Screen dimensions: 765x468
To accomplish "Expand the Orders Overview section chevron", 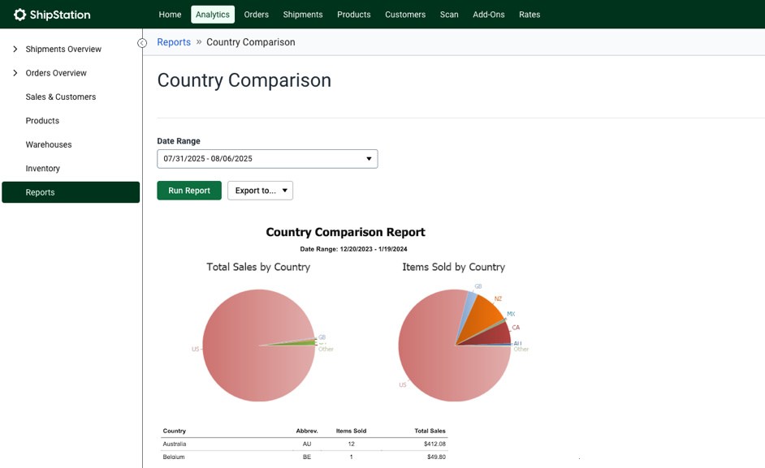I will pos(14,73).
